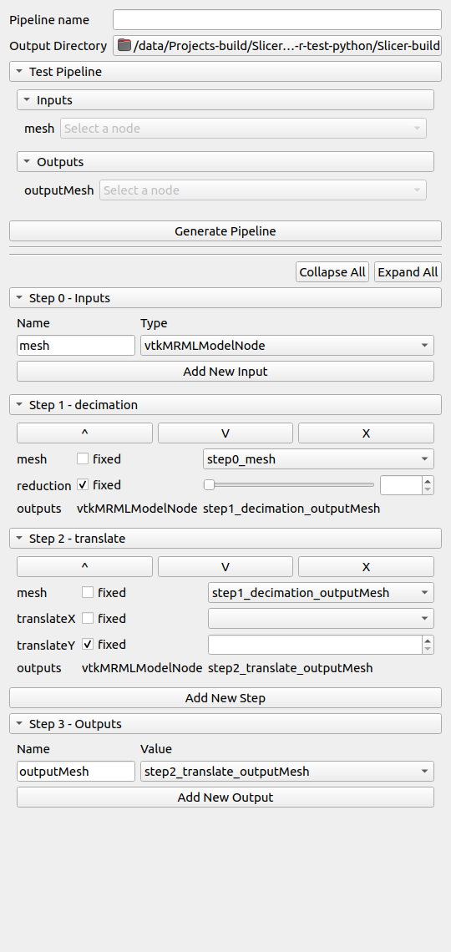Screen dimensions: 451x952
Task: Decrease reduction value with down arrow
Action: pyautogui.click(x=428, y=489)
